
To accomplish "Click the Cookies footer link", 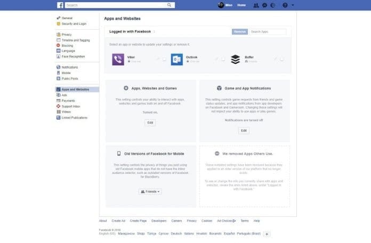I will (207, 221).
